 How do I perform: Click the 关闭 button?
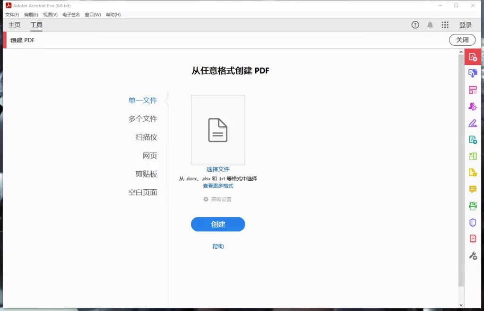click(462, 40)
